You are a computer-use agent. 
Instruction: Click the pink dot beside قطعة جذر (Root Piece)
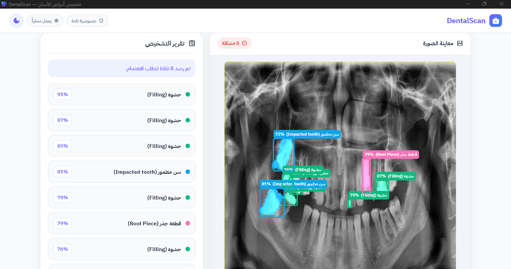[x=188, y=223]
